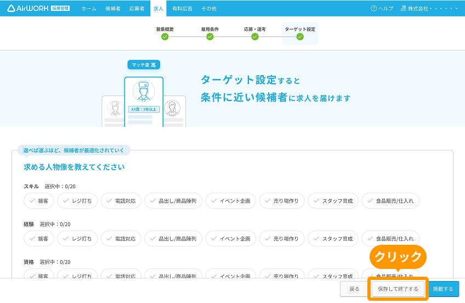465x303 pixels.
Task: Toggle スタッフ育成 in the 経験 row
Action: [x=333, y=239]
